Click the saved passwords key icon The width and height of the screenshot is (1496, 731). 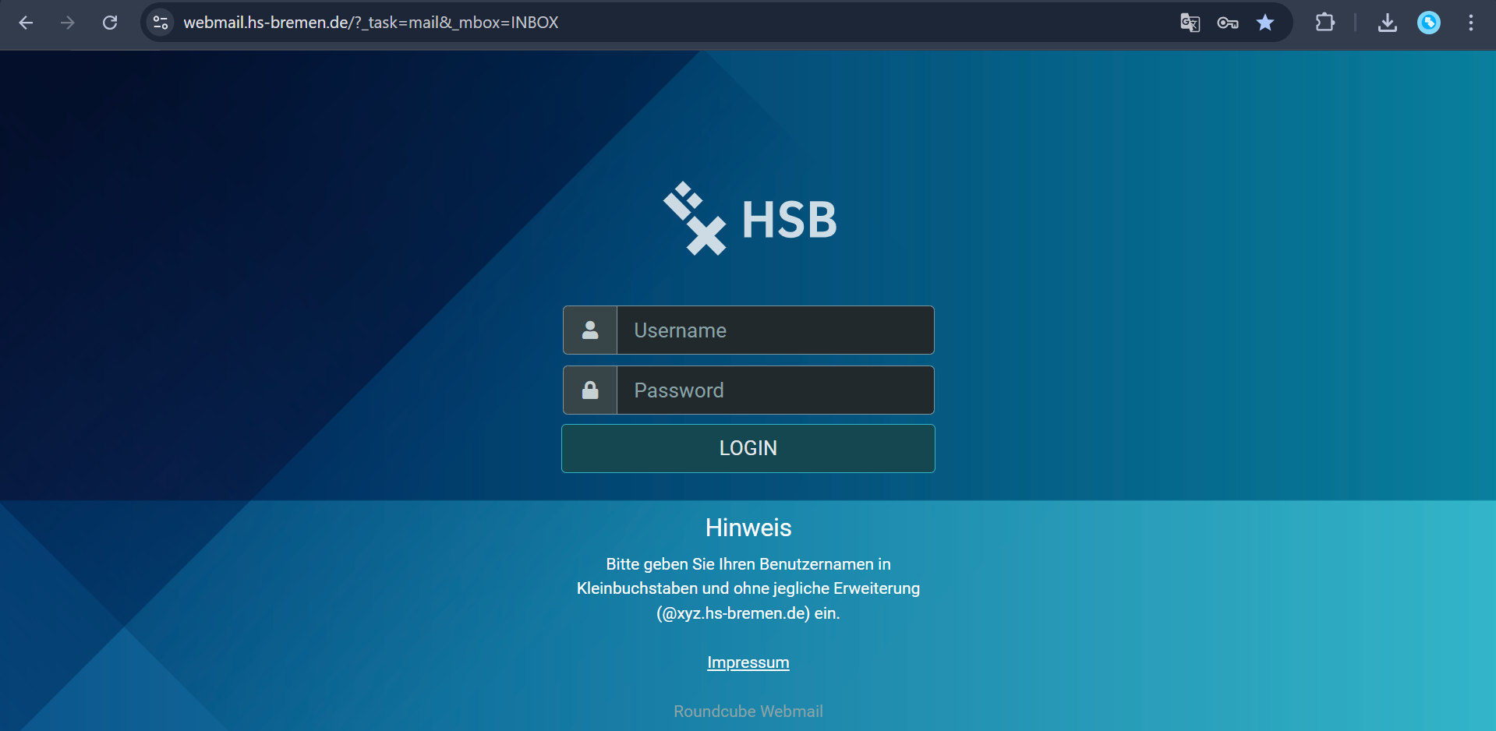1227,23
